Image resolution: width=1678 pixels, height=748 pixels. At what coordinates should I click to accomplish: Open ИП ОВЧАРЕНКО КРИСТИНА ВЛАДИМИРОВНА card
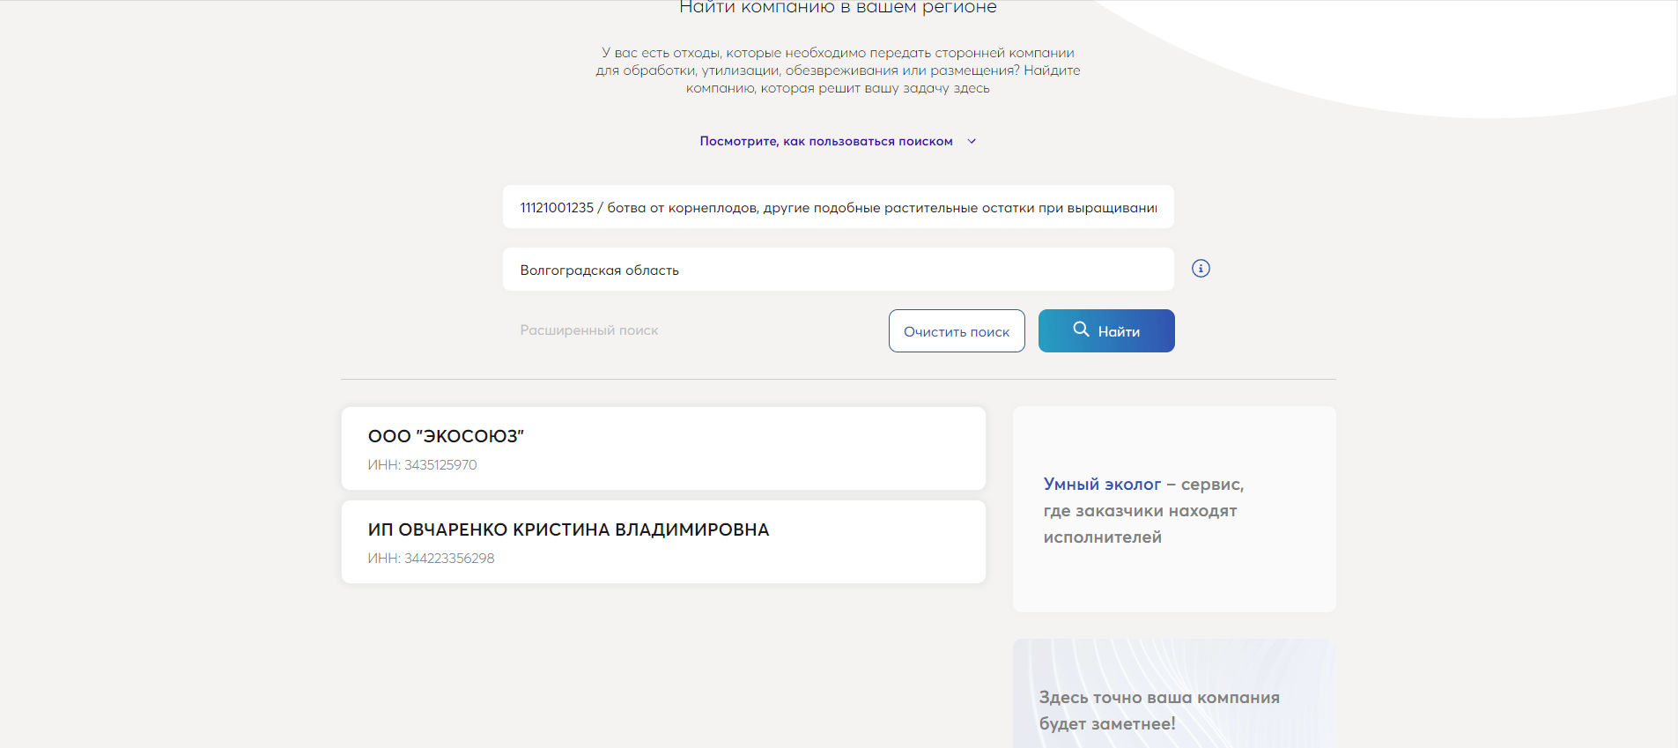pos(663,542)
